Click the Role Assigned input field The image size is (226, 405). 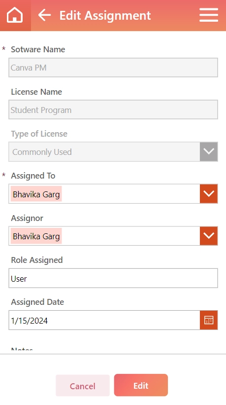point(113,278)
